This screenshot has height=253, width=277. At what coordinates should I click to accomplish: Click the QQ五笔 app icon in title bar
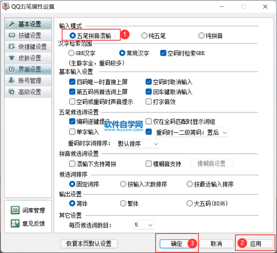(x=6, y=6)
